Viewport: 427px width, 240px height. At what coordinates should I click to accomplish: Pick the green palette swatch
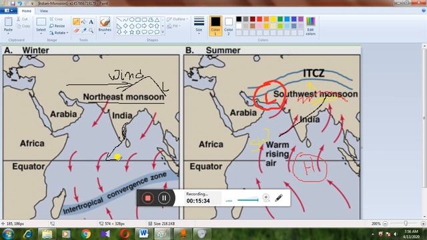(x=280, y=19)
